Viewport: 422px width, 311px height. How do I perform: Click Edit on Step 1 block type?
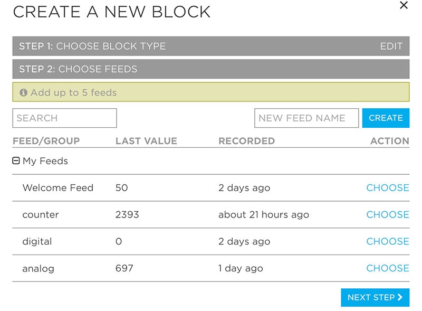click(391, 46)
